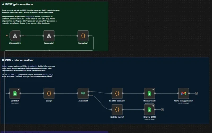
Task: Click the 'Responder1' node label
Action: click(49, 43)
